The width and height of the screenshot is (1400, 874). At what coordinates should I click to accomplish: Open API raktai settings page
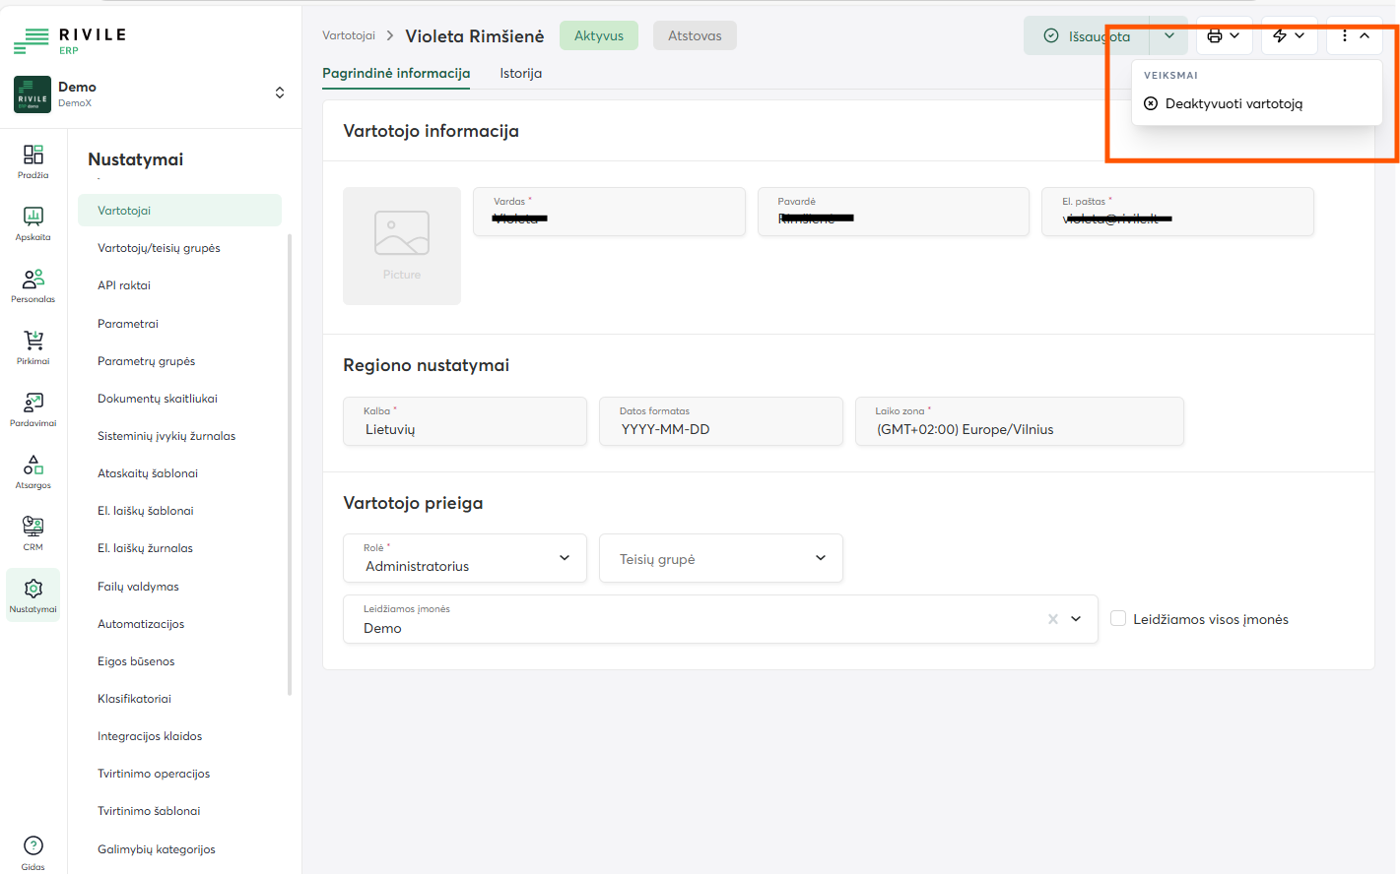(x=124, y=285)
